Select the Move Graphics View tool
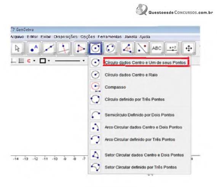 tap(188, 48)
